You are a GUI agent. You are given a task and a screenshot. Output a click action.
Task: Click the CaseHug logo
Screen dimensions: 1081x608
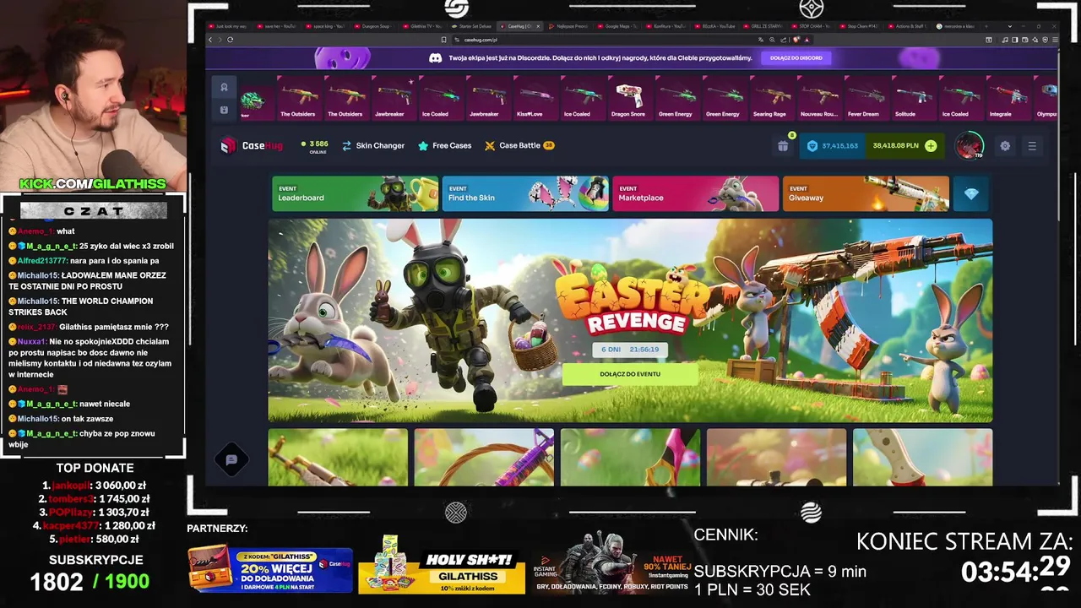(x=251, y=145)
